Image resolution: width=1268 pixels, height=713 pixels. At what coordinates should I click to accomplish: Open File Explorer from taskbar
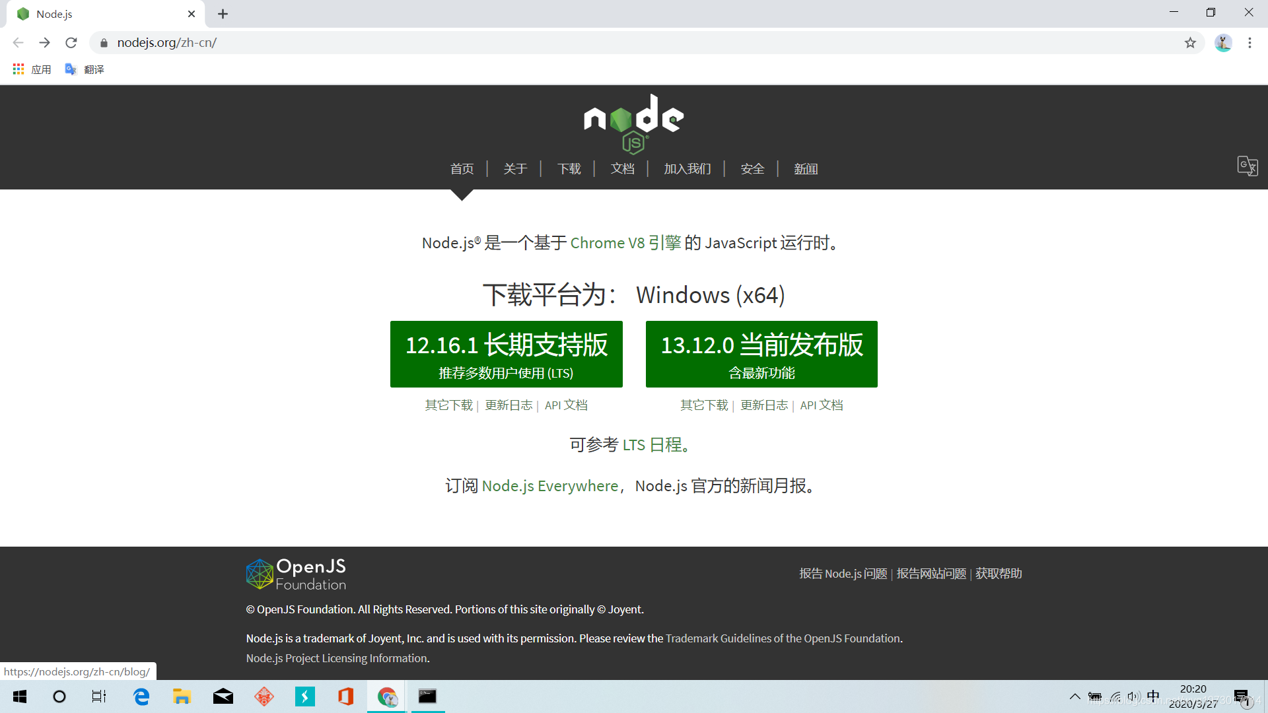coord(182,696)
